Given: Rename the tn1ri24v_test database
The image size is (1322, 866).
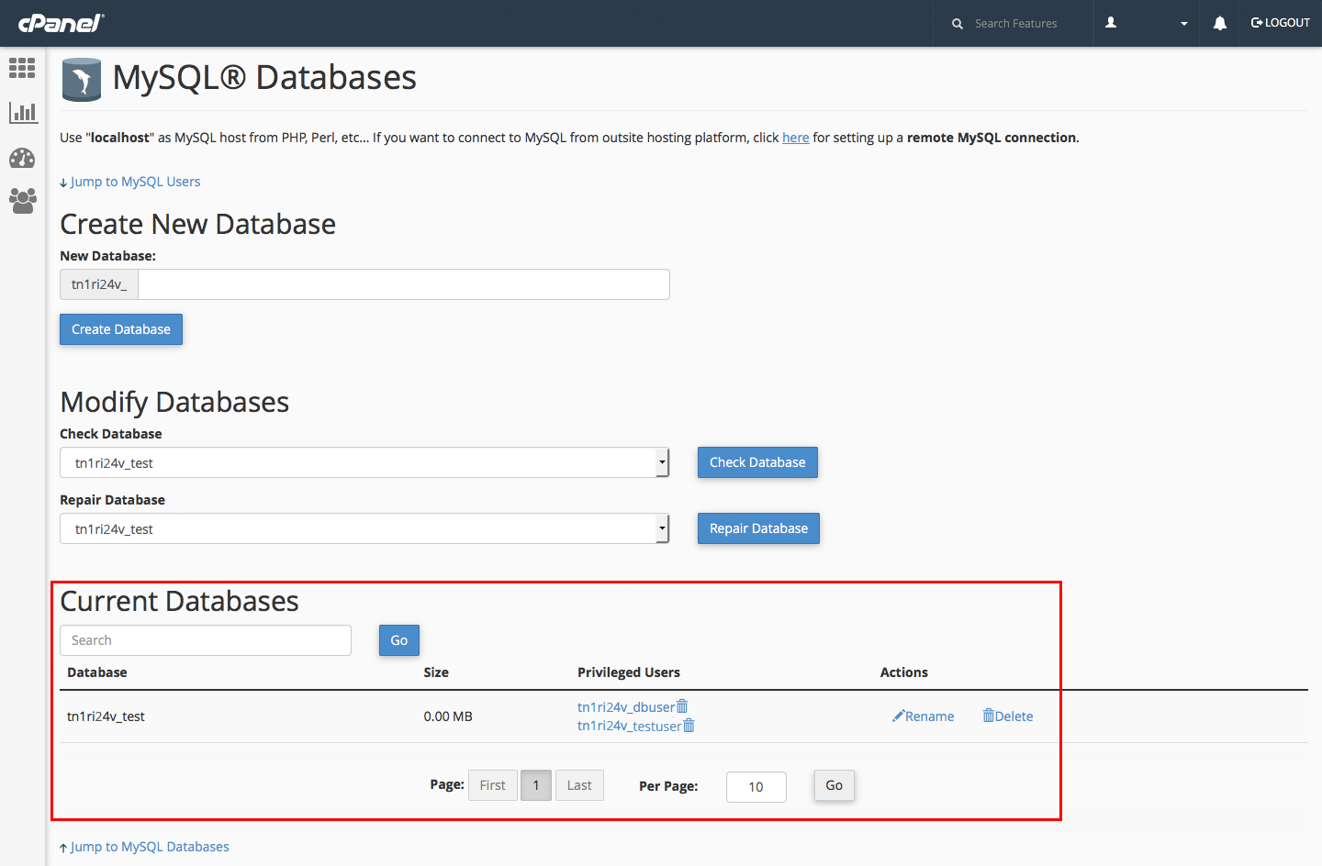Looking at the screenshot, I should point(924,716).
